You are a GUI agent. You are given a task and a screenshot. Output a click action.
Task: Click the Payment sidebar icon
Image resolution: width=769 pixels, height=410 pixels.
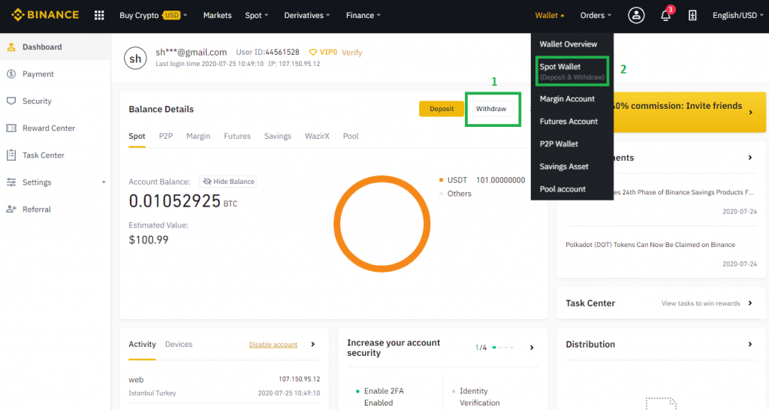(11, 74)
